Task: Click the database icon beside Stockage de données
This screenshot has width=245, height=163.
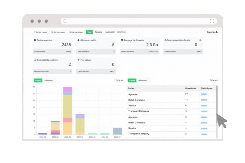Action: 122,40
